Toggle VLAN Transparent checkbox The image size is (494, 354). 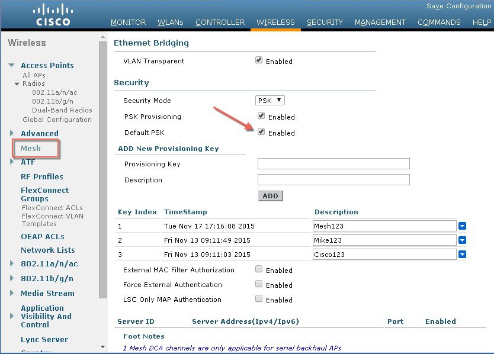coord(259,60)
